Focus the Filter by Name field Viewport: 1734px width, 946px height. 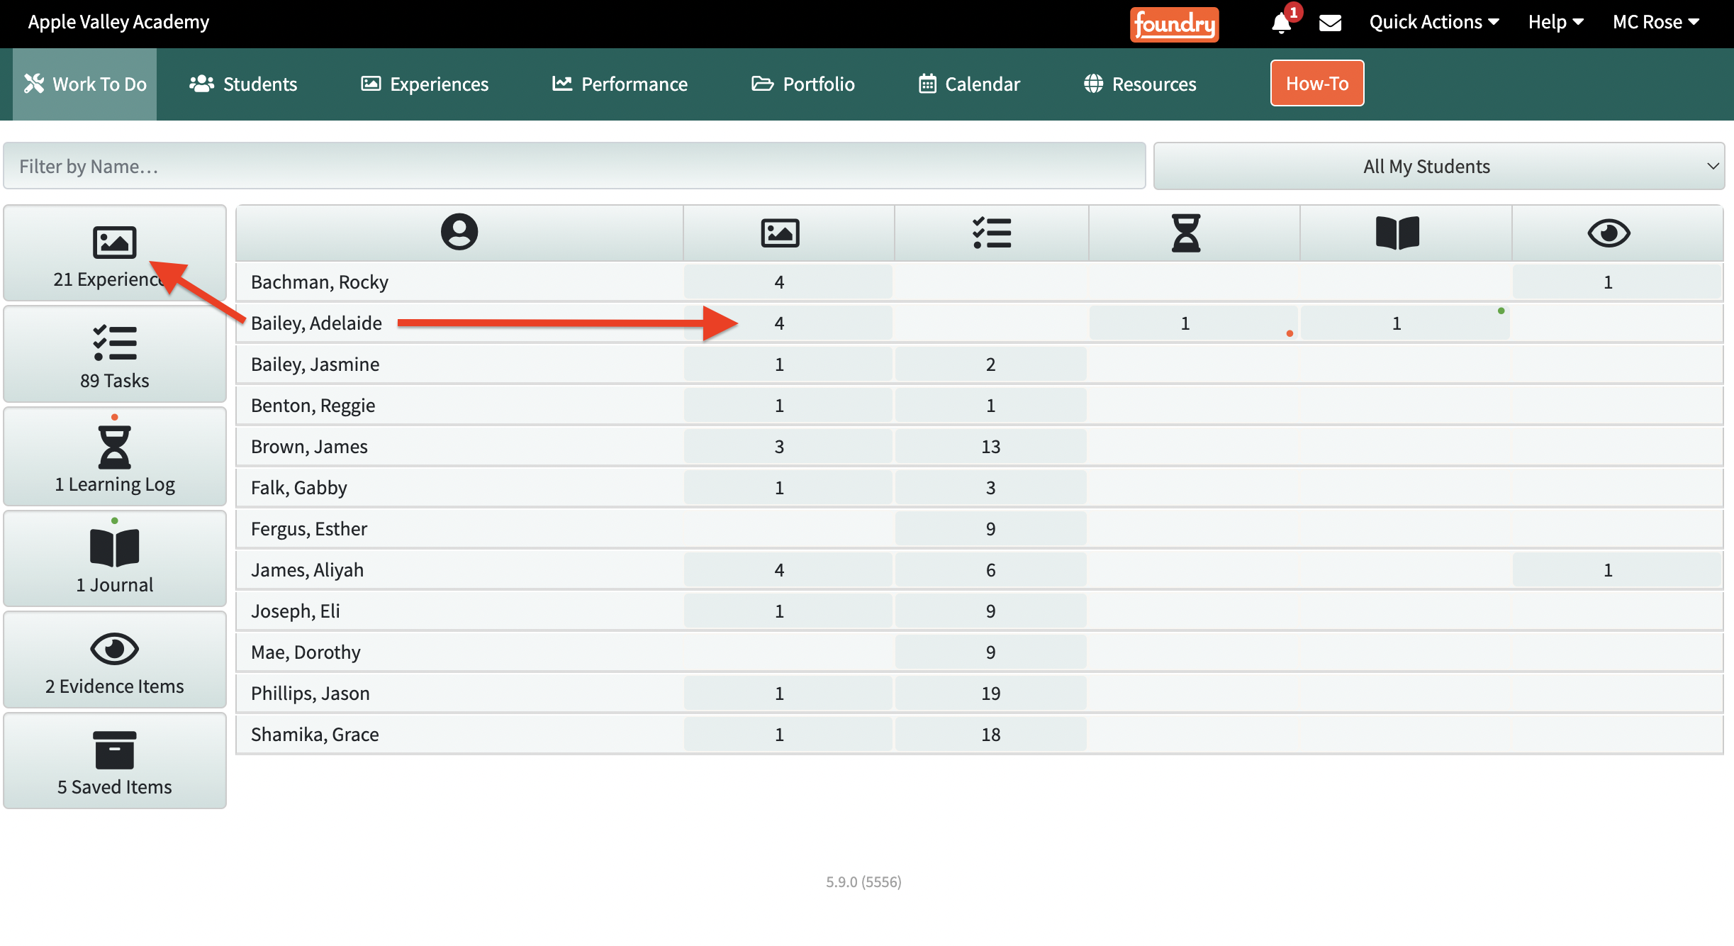574,166
